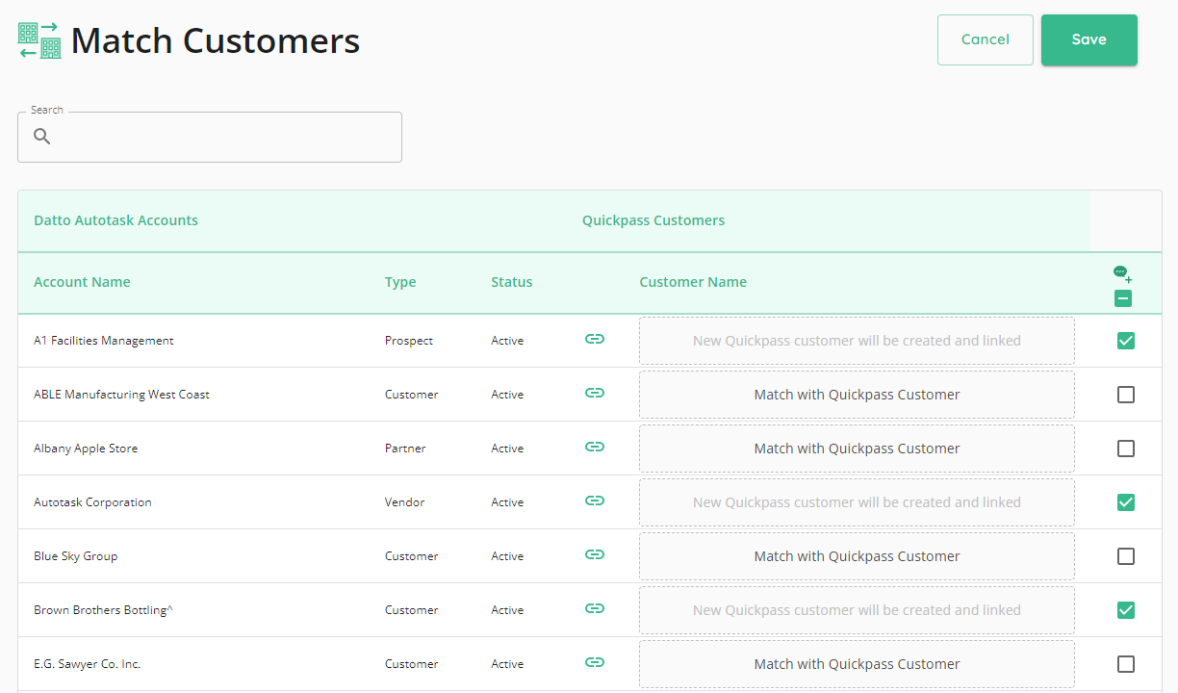Open Match with Quickpass Customer for Blue Sky Group
This screenshot has width=1178, height=693.
[x=857, y=556]
